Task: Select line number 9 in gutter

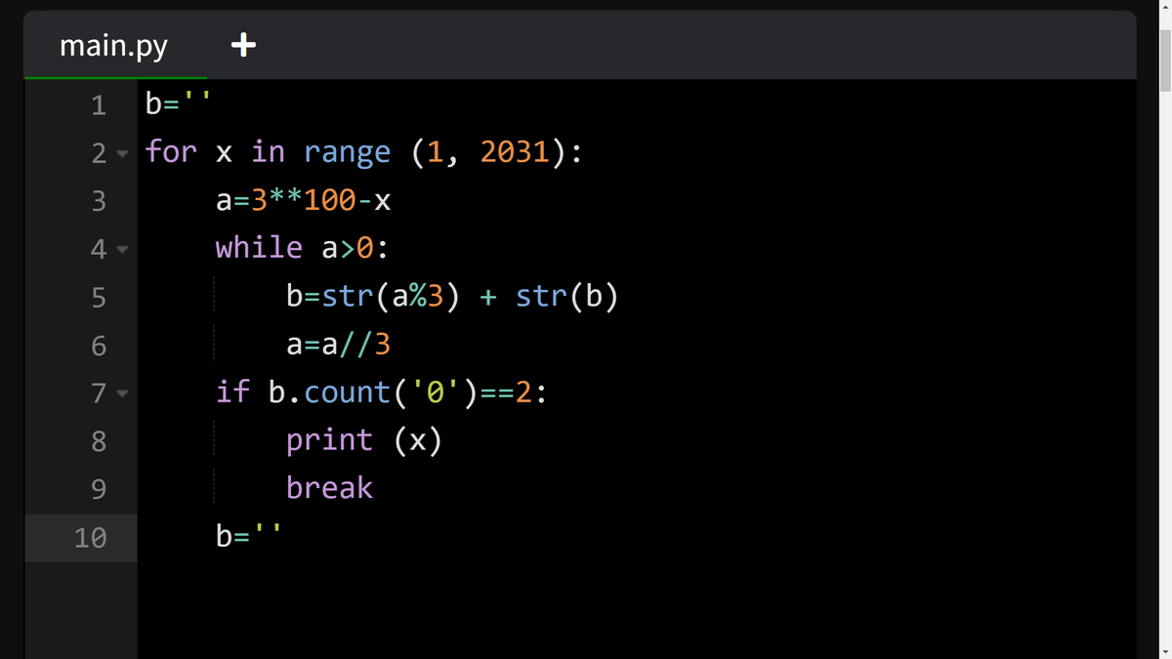Action: click(98, 489)
